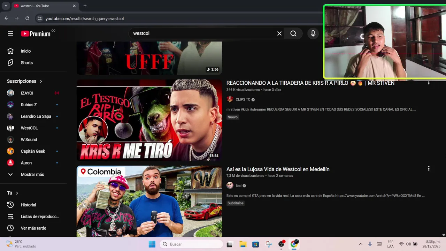Reload the YouTube page
This screenshot has height=251, width=446.
coord(27,18)
